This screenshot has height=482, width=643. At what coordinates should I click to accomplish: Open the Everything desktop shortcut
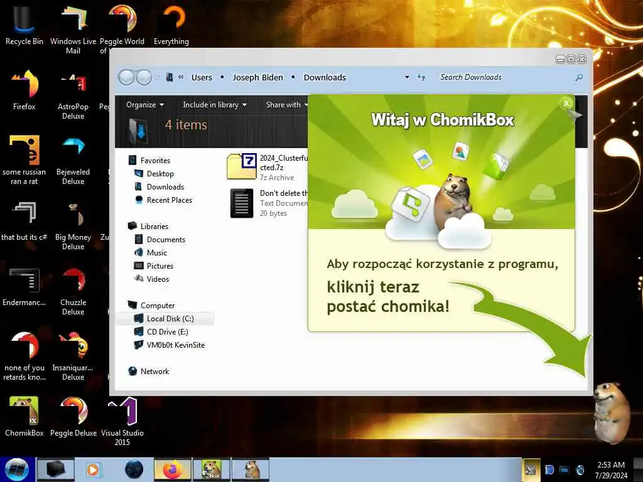click(171, 24)
